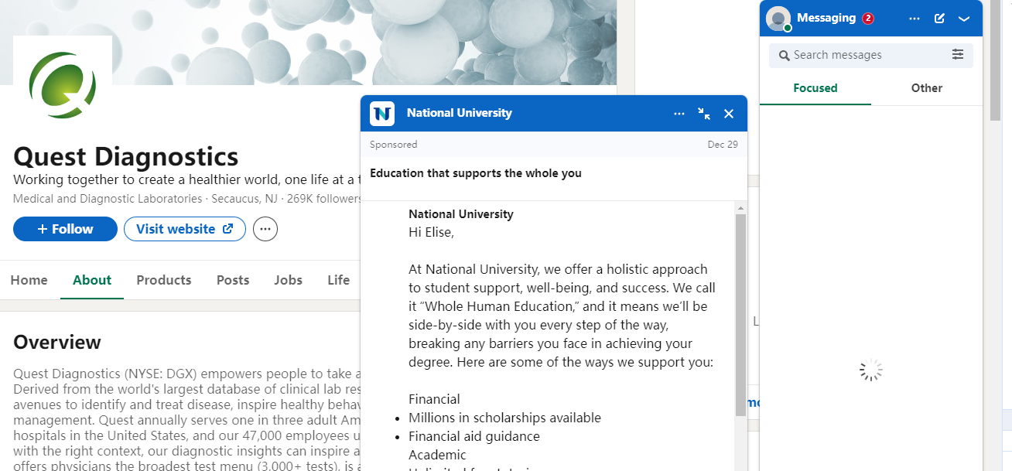Click the 'Sponsored' label in the conversation
The width and height of the screenshot is (1012, 471).
pyautogui.click(x=393, y=145)
